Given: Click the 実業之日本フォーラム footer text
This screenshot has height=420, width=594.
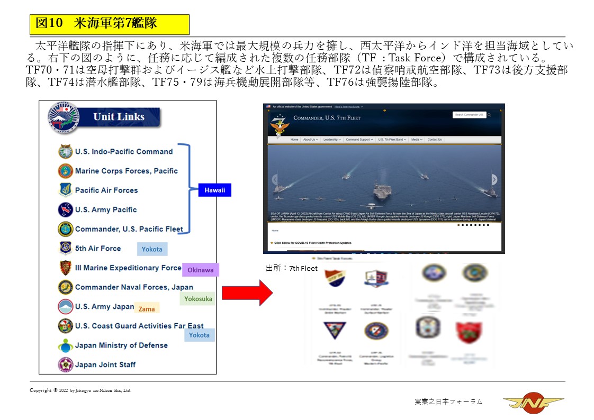Looking at the screenshot, I should coord(448,402).
